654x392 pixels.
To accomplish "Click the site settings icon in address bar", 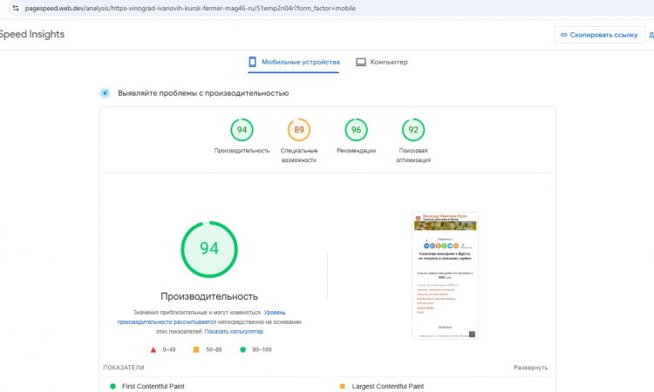I will (x=16, y=8).
